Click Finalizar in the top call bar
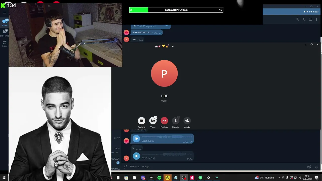Image resolution: width=322 pixels, height=181 pixels. tap(311, 12)
